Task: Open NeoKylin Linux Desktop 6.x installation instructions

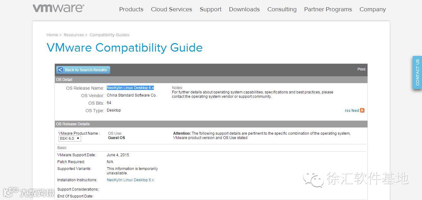Action: click(x=130, y=180)
